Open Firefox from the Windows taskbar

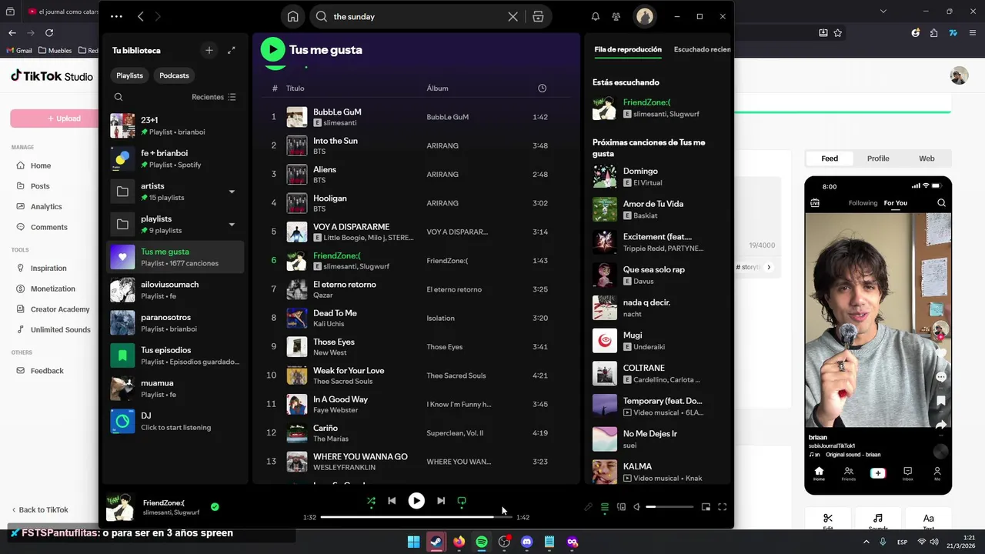point(459,542)
